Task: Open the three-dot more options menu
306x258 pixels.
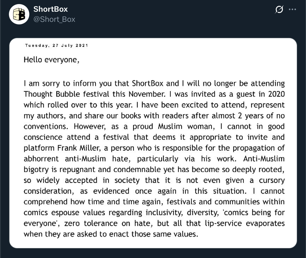Action: tap(292, 10)
